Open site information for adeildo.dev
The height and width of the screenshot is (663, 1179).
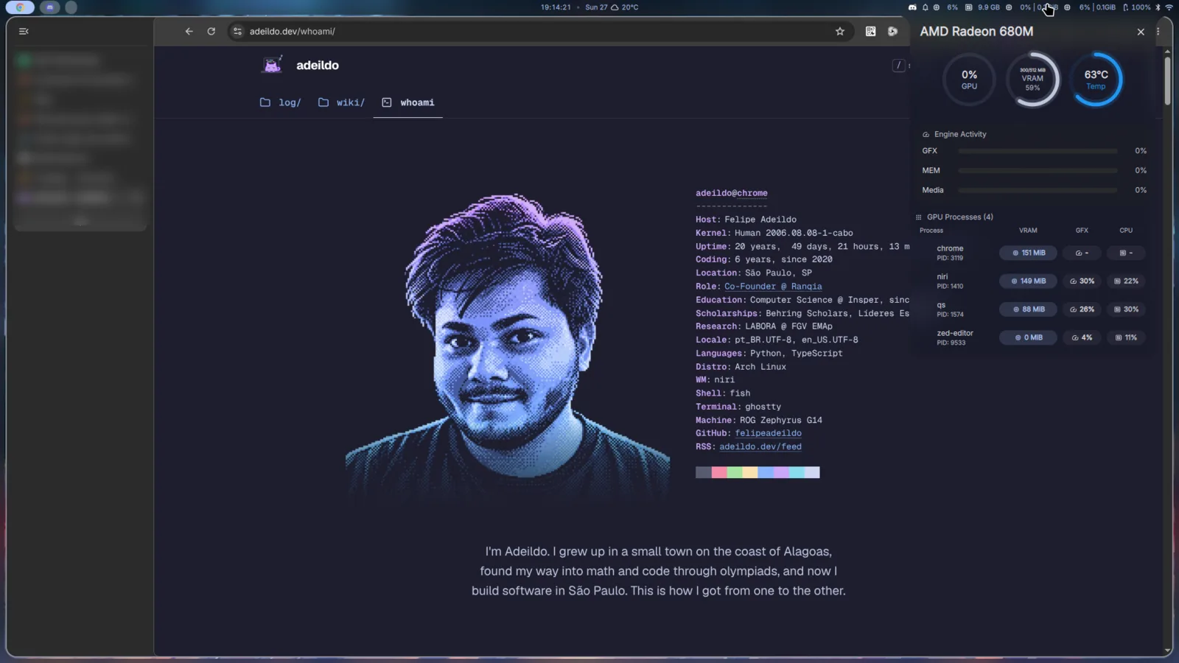[237, 32]
